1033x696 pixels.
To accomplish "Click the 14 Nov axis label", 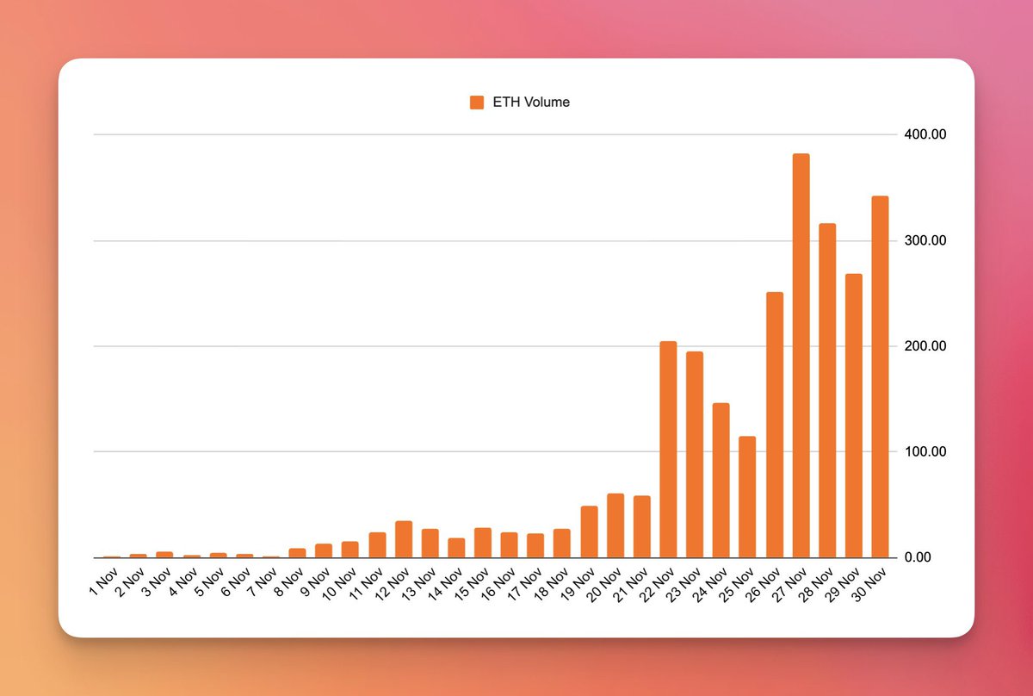I will pos(445,583).
